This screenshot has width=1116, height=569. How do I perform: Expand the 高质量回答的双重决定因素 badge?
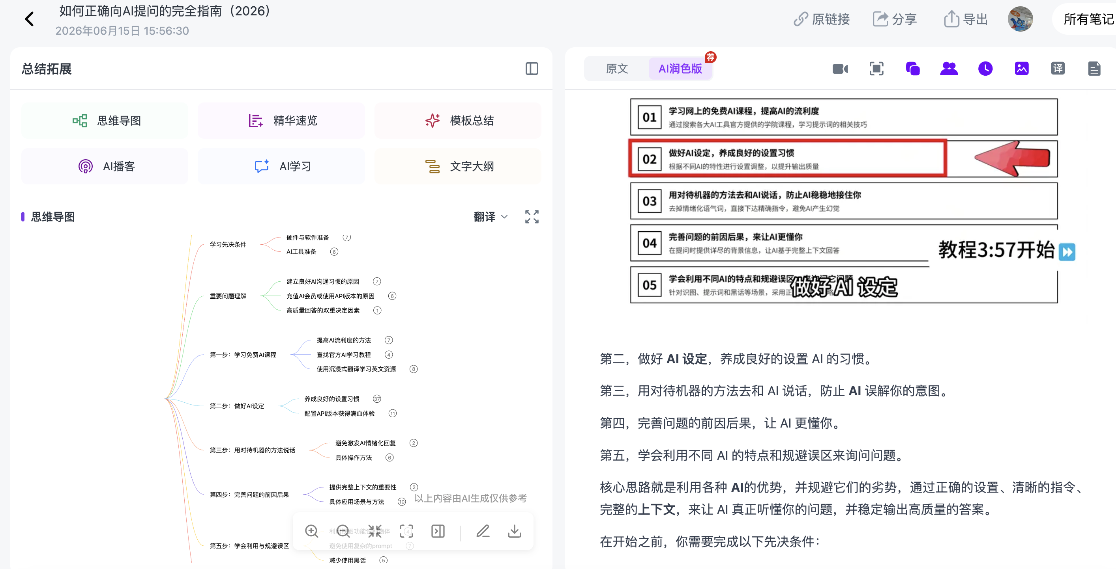(x=377, y=311)
